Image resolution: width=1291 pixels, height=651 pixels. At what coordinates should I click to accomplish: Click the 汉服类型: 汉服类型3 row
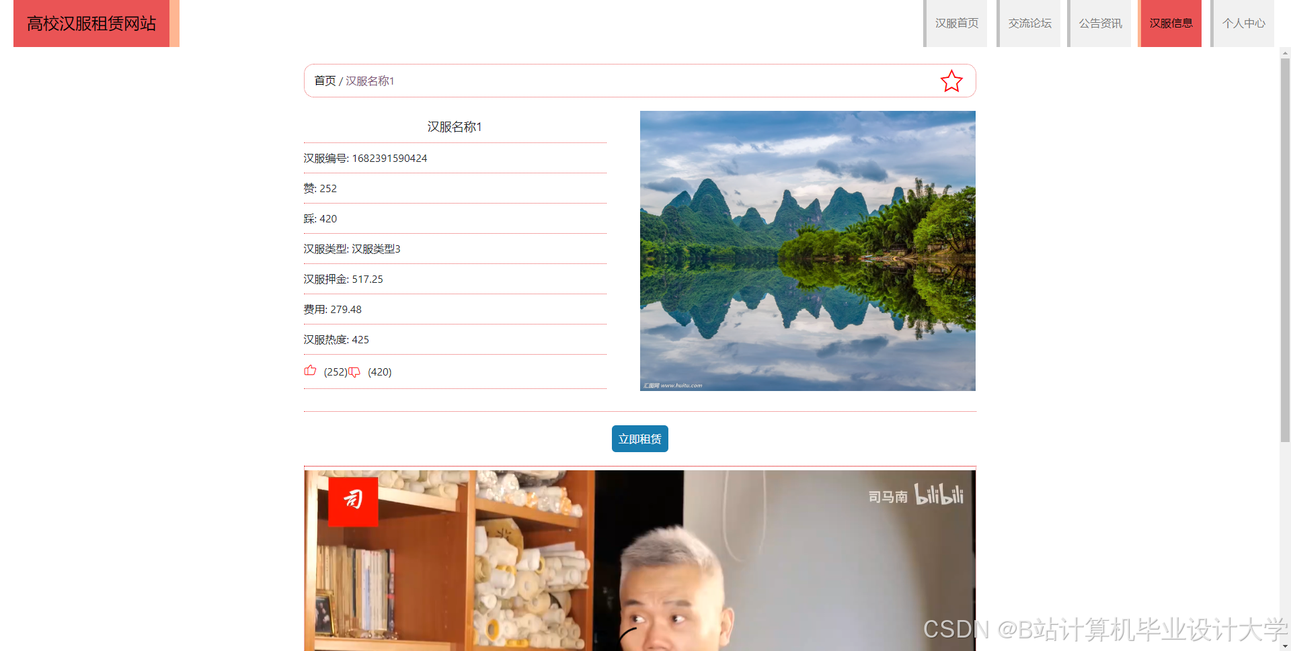coord(455,249)
